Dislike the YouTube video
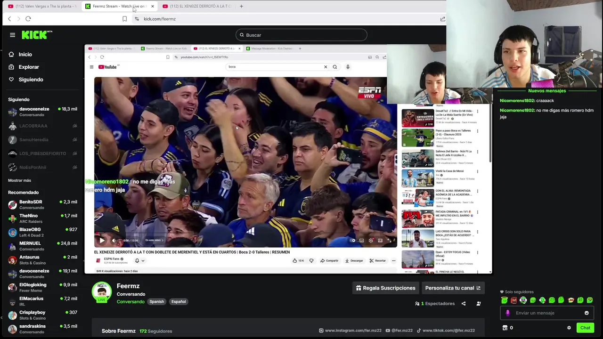 pyautogui.click(x=311, y=260)
